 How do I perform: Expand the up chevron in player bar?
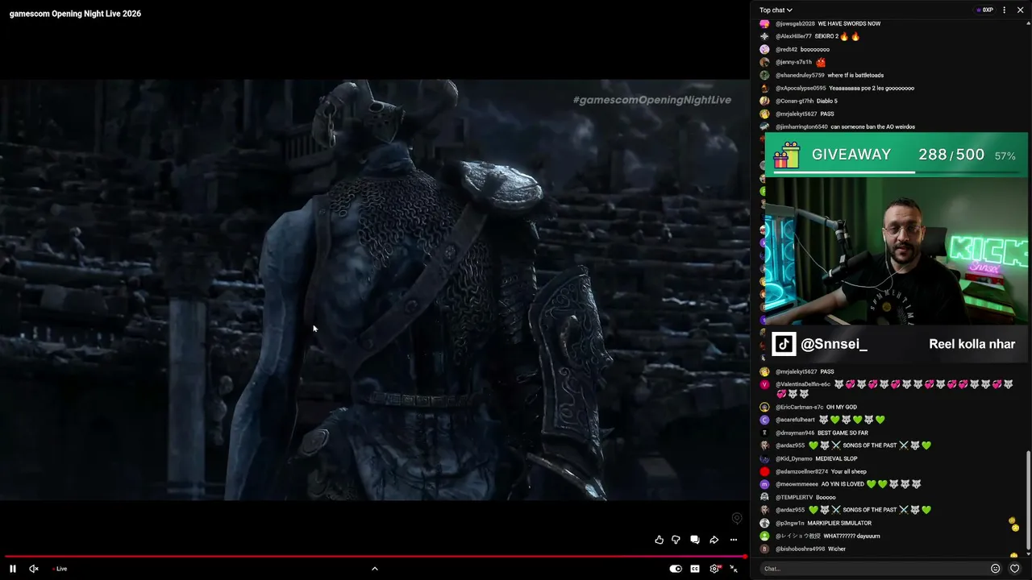(374, 569)
